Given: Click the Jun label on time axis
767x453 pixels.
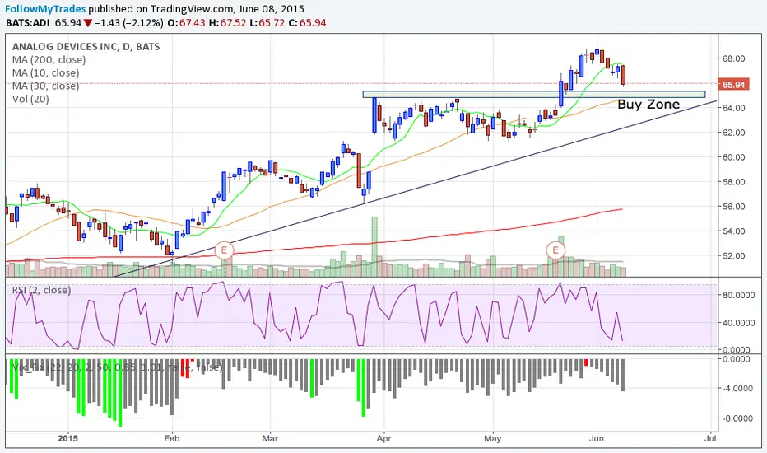Looking at the screenshot, I should [x=597, y=438].
